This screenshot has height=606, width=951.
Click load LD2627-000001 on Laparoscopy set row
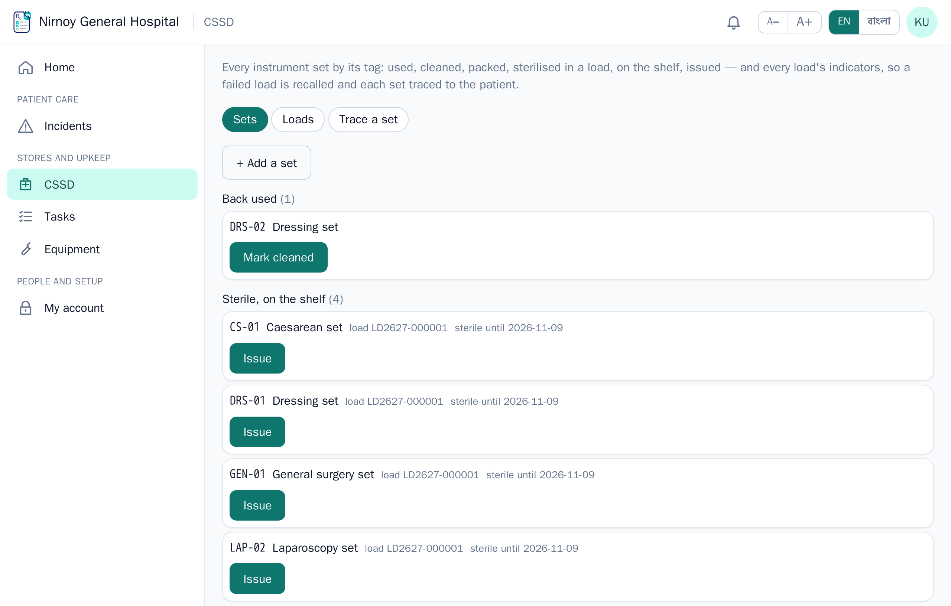click(413, 548)
